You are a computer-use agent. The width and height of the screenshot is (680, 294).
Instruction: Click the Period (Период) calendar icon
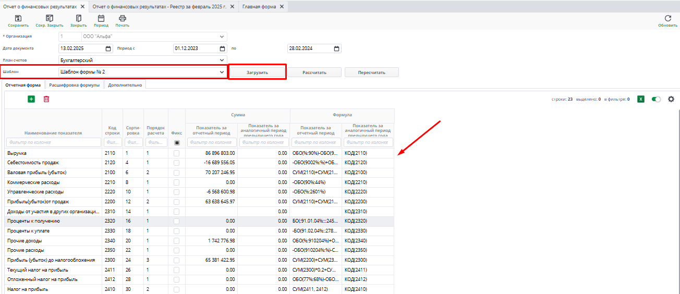[101, 18]
